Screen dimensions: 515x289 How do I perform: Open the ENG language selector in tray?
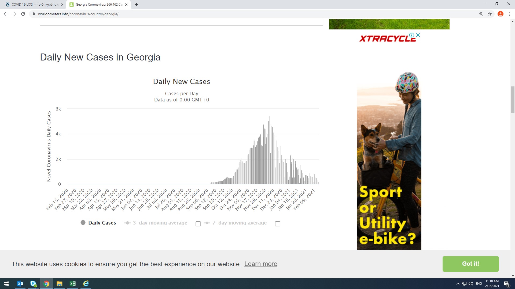coord(479,284)
